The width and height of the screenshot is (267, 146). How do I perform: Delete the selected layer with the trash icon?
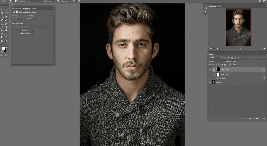pos(264,119)
